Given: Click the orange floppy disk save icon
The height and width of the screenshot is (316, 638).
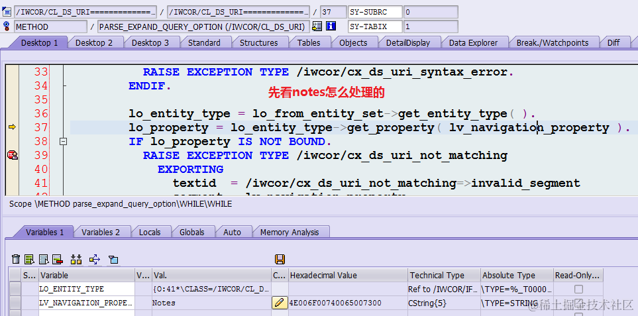Looking at the screenshot, I should click(x=280, y=259).
